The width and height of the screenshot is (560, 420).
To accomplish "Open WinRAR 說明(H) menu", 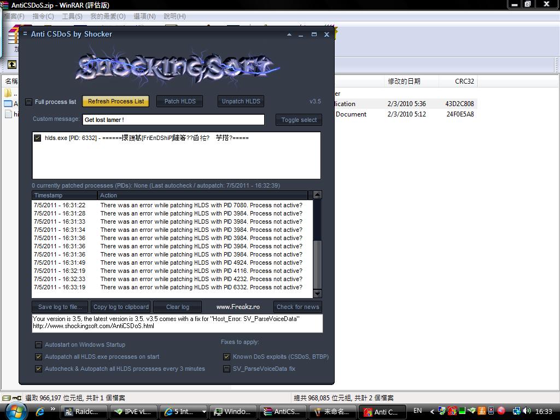I will pyautogui.click(x=174, y=16).
